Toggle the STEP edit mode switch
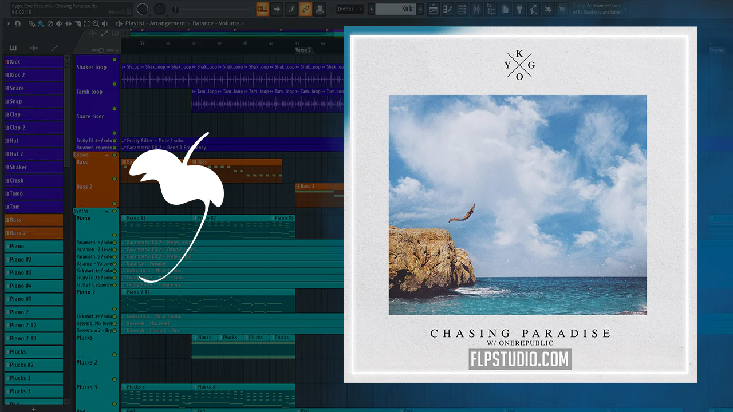Viewport: 733px width, 412px height. click(x=101, y=50)
